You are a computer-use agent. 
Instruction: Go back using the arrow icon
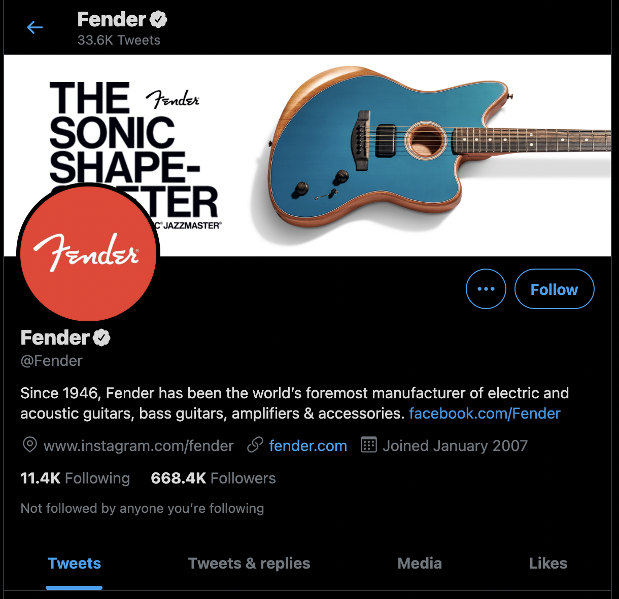point(35,27)
